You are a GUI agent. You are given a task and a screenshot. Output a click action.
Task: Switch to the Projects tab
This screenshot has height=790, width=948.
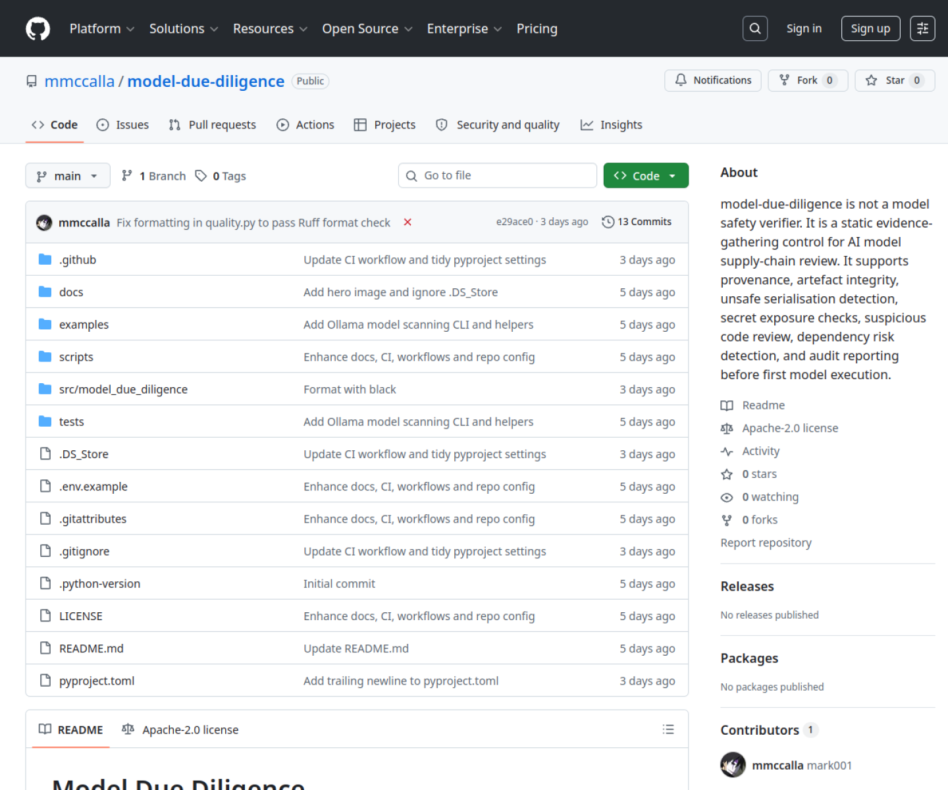(384, 125)
